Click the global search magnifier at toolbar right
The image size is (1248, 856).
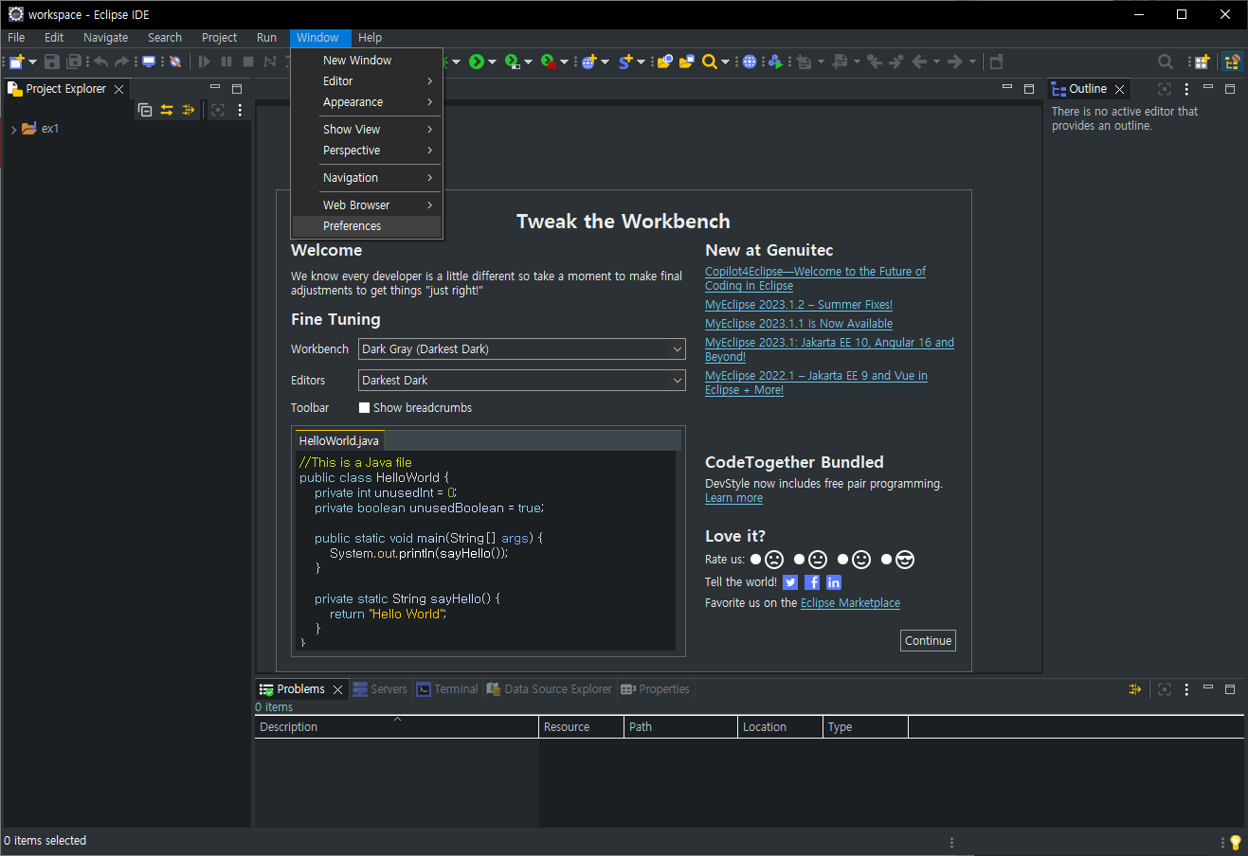click(1166, 62)
